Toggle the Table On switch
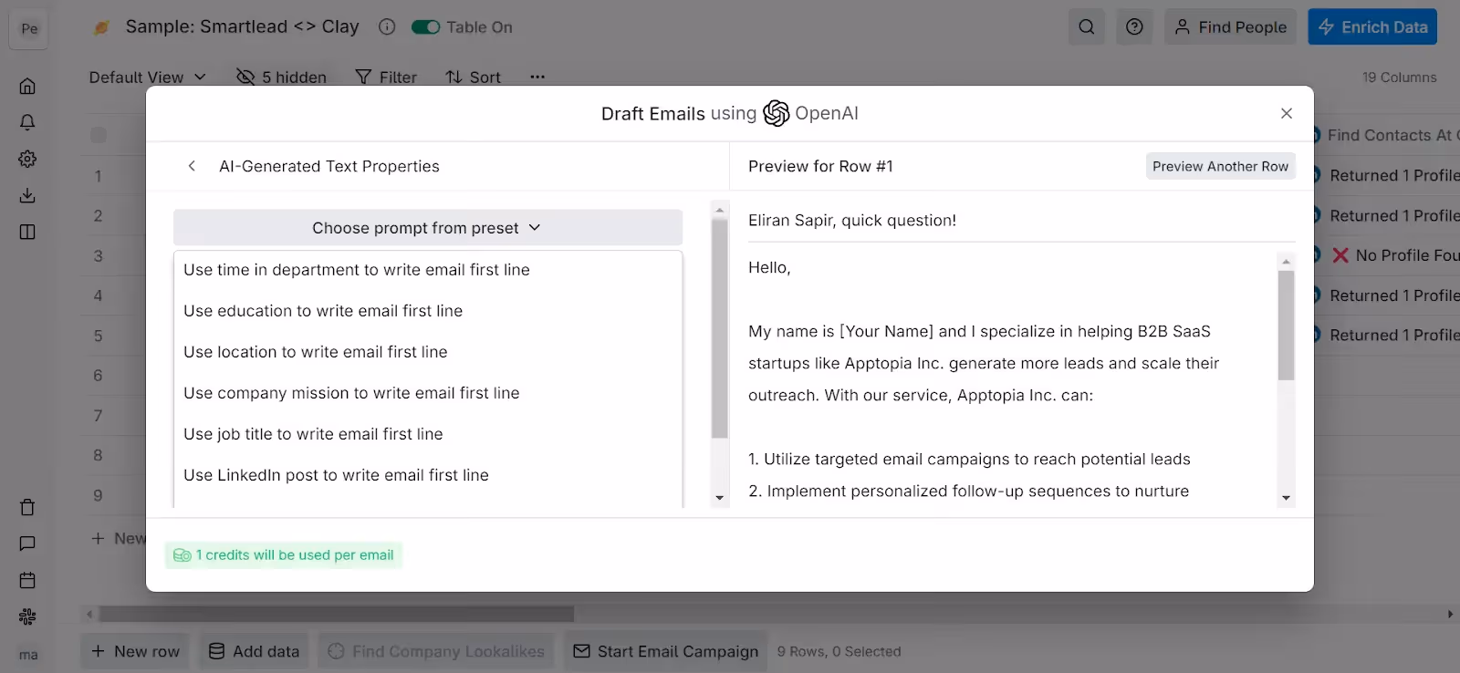The image size is (1460, 673). (425, 26)
